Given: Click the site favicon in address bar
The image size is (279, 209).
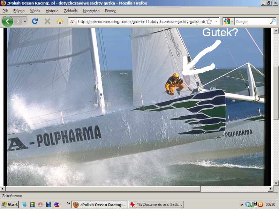Looking at the screenshot, I should pyautogui.click(x=73, y=22).
